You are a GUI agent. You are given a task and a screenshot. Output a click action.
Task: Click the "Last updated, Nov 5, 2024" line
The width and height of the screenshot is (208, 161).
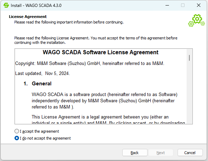[43, 73]
